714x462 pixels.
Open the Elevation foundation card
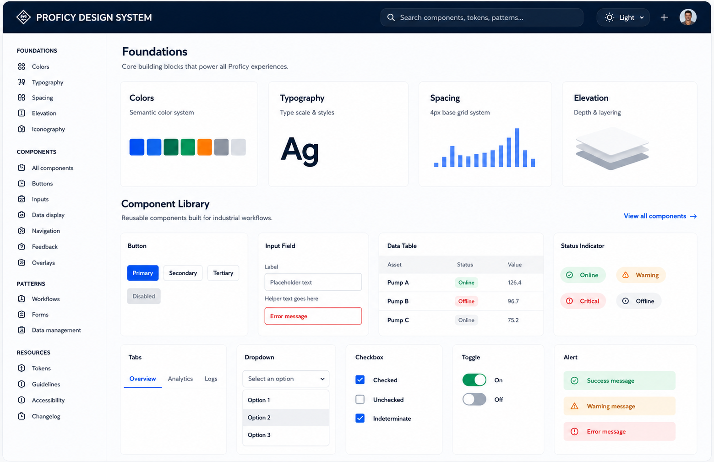coord(630,134)
